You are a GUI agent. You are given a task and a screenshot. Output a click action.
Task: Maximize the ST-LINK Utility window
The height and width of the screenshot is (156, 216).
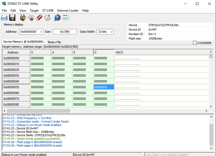coord(197,4)
